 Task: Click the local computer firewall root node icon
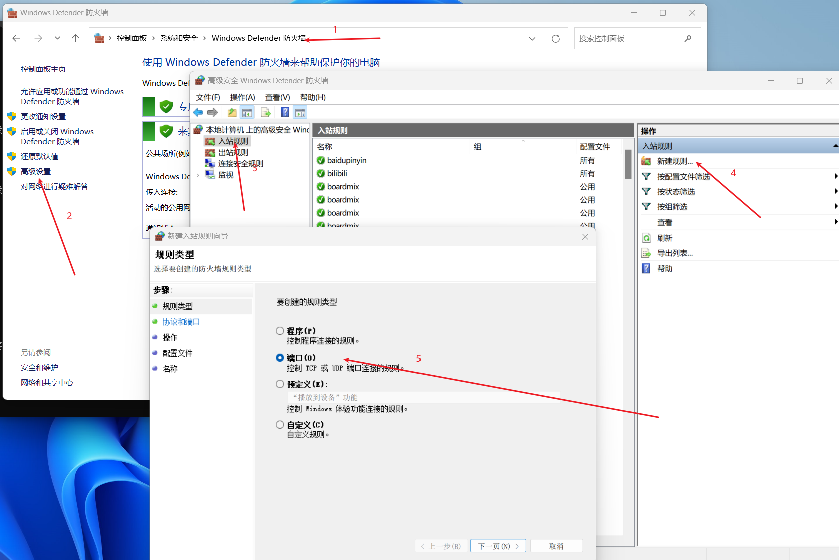(x=198, y=130)
